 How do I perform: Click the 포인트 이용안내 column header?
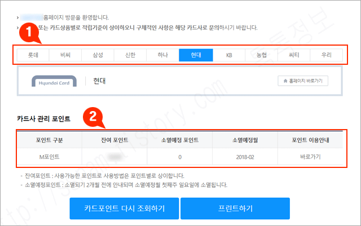click(x=310, y=140)
